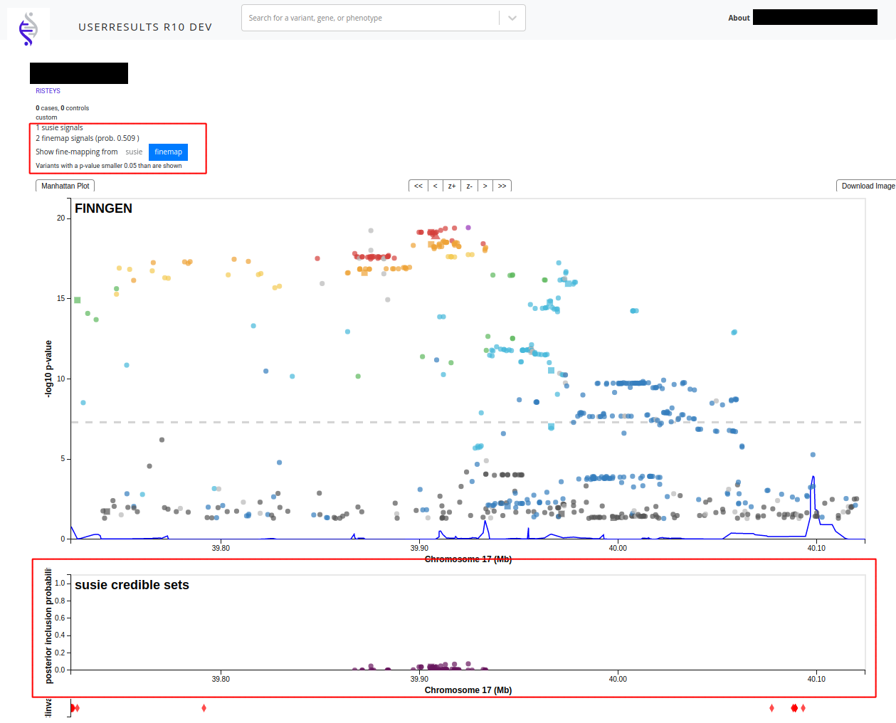
Task: Click the single purple variant dot
Action: click(x=468, y=228)
